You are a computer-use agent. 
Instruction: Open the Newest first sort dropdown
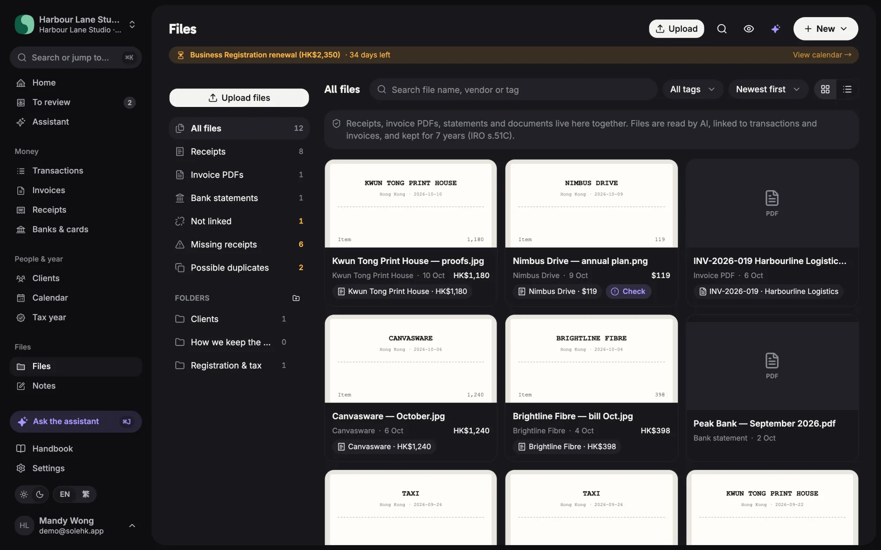point(768,89)
